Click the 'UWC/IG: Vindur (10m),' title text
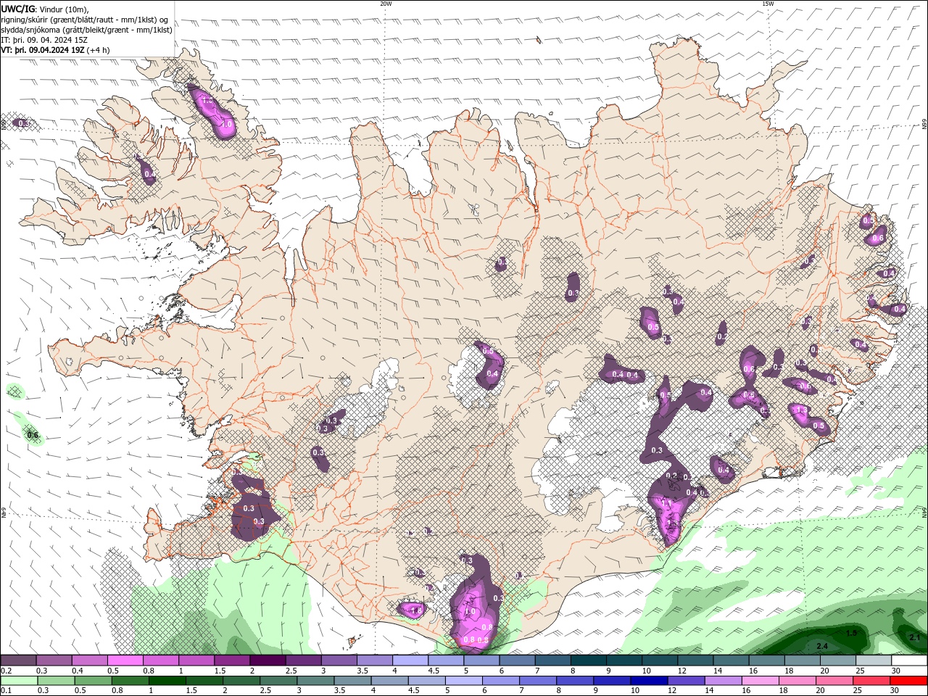Screen dimensions: 928x696 [45, 9]
